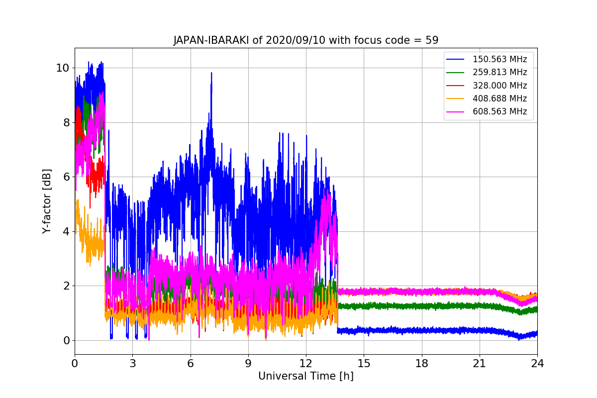
Task: Click the 328.000 MHz legend label
Action: click(x=499, y=86)
